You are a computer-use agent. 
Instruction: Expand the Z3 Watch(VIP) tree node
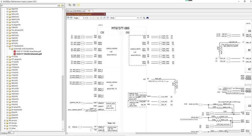click(x=7, y=110)
